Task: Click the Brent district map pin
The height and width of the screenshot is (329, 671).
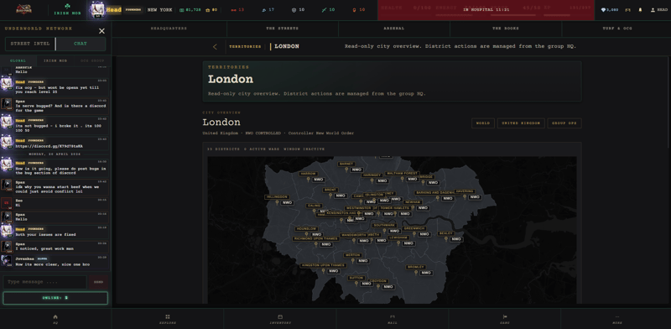Action: [330, 195]
